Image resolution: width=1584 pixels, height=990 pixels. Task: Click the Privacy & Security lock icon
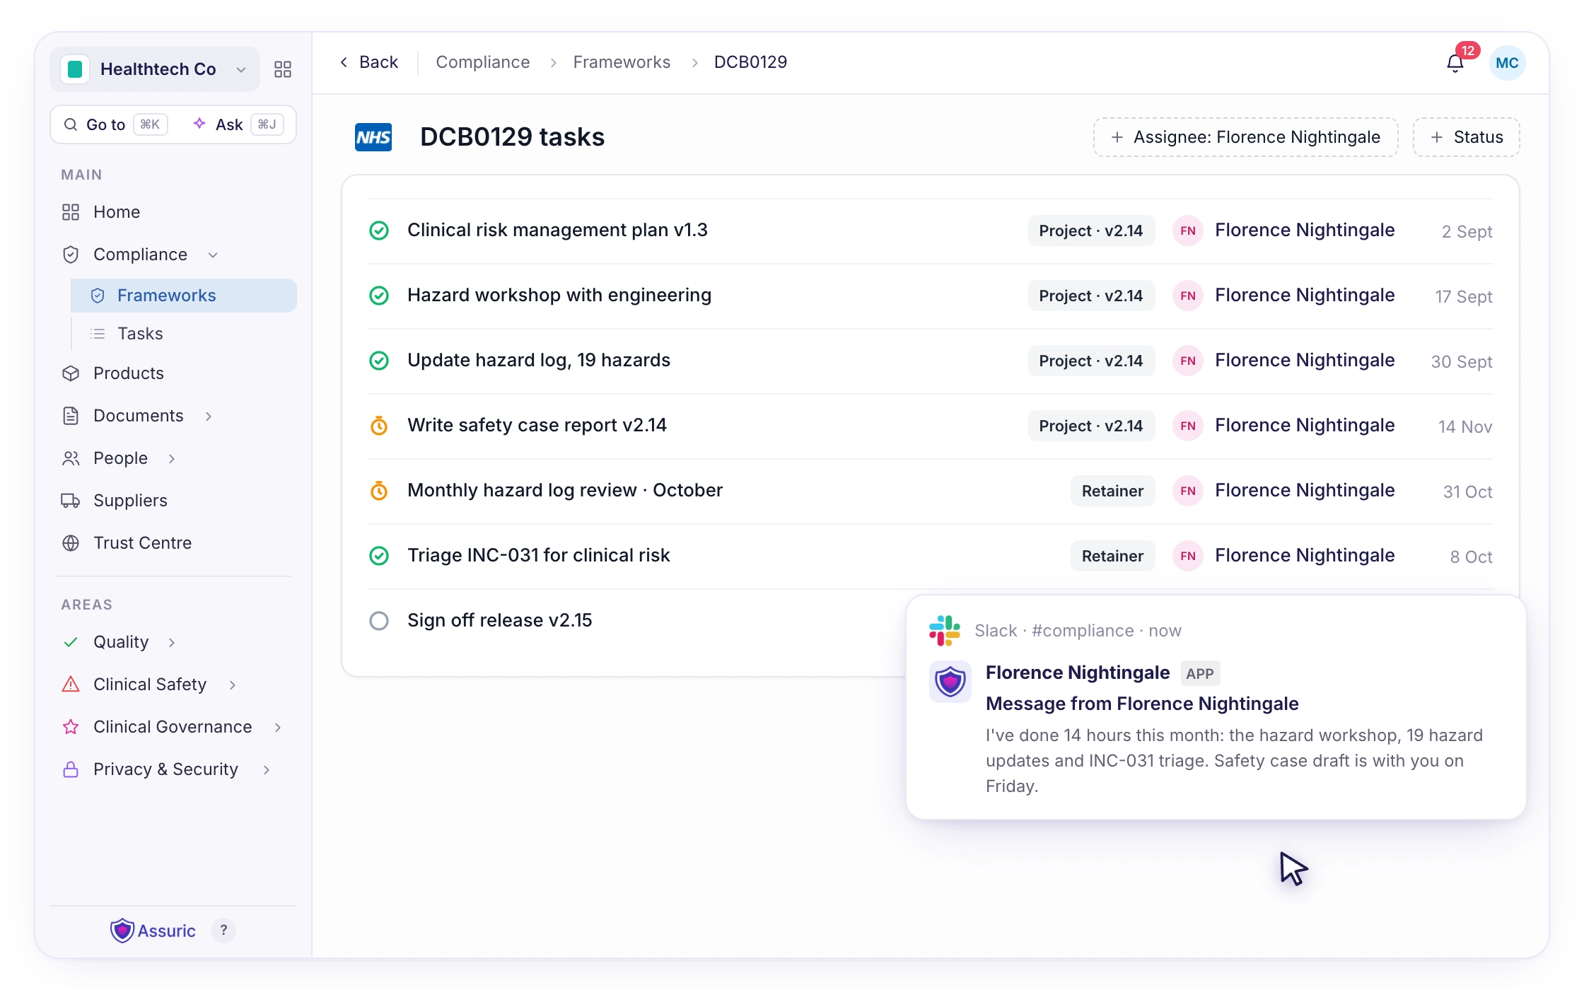(71, 769)
